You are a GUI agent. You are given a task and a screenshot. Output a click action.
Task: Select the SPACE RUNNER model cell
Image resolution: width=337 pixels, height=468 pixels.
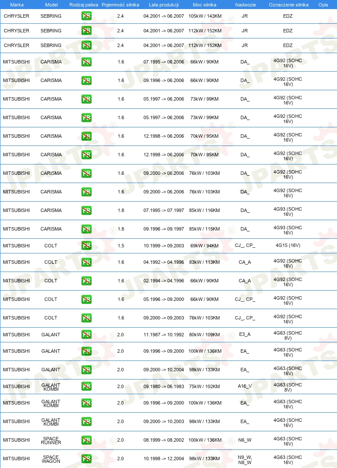coord(51,440)
